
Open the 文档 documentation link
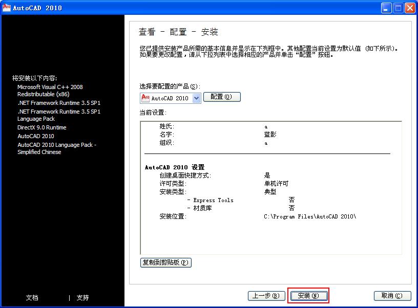32,298
